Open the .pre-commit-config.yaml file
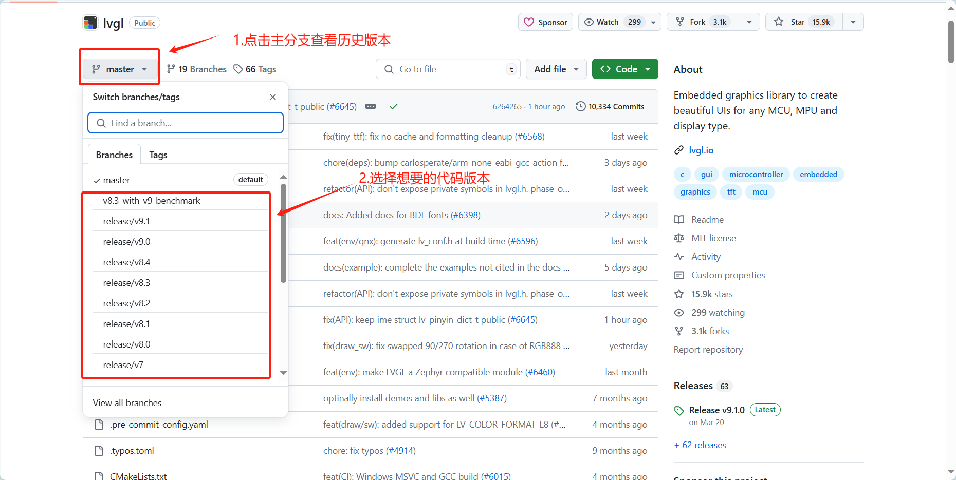956x480 pixels. pos(159,425)
